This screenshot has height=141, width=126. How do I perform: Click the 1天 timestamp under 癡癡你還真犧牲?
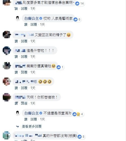pyautogui.click(x=33, y=72)
